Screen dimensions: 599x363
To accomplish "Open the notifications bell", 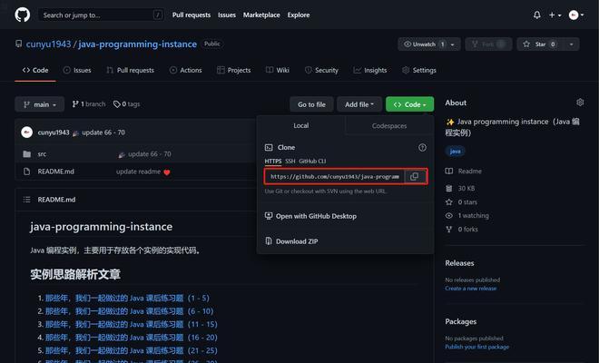I will (x=536, y=15).
